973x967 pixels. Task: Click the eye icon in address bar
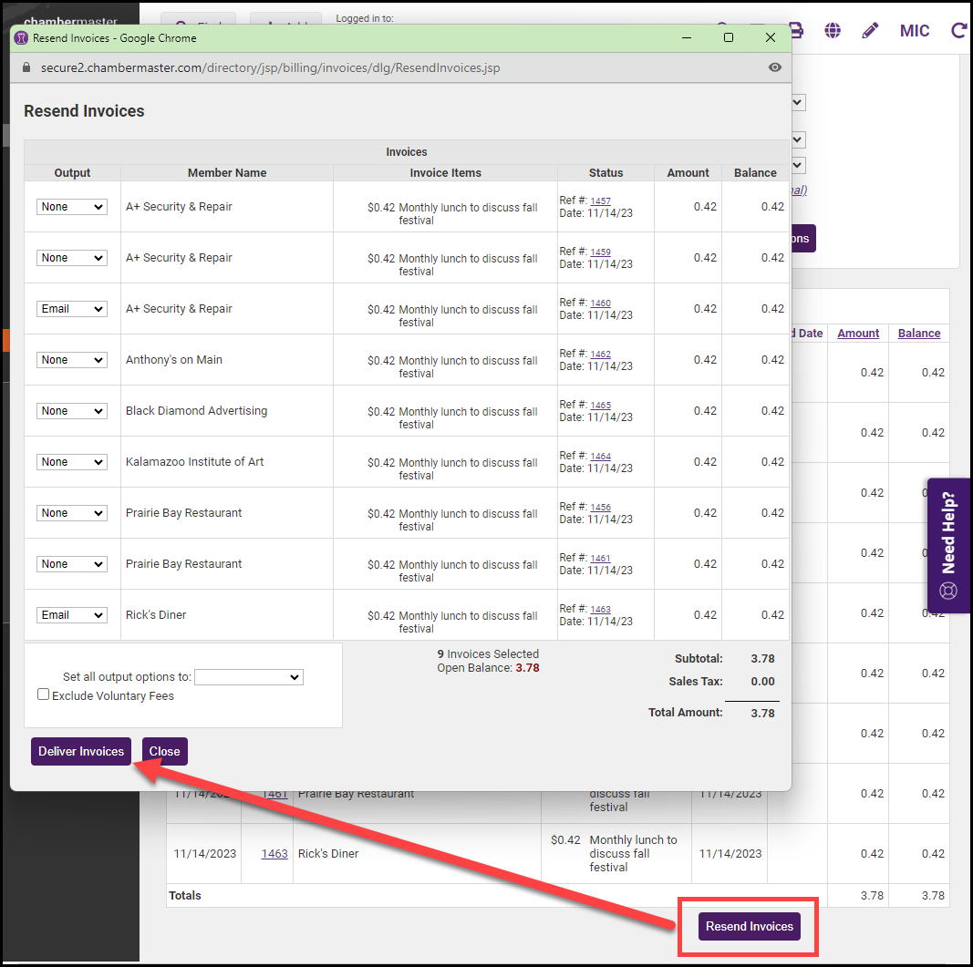click(x=774, y=67)
